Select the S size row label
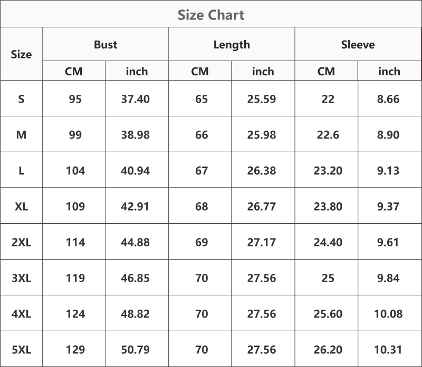Viewport: 422px width, 367px height. (21, 99)
